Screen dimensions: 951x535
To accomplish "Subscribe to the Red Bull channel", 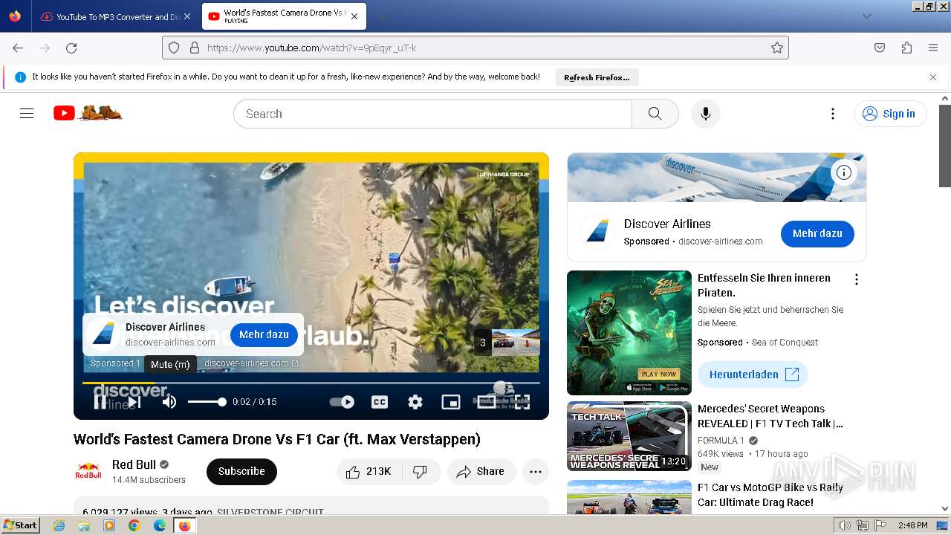I will pyautogui.click(x=241, y=471).
